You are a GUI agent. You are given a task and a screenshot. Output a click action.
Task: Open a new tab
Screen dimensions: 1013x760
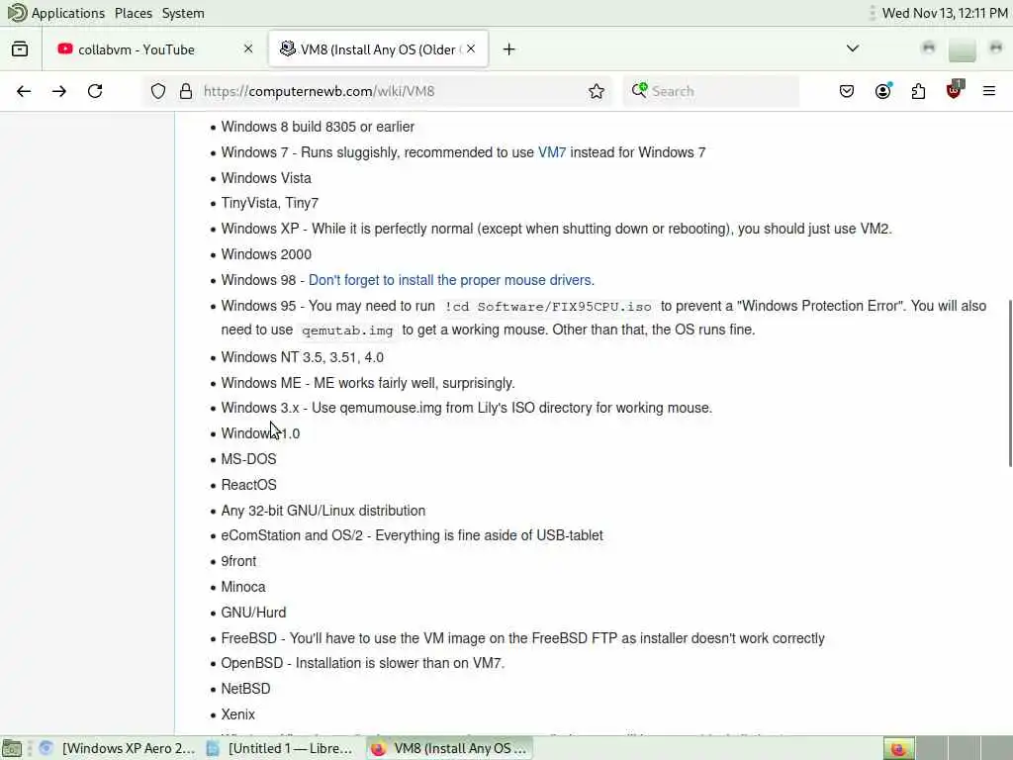click(509, 49)
